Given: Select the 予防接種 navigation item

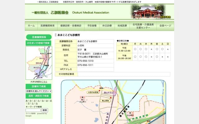Looking at the screenshot, I should 92,26.
